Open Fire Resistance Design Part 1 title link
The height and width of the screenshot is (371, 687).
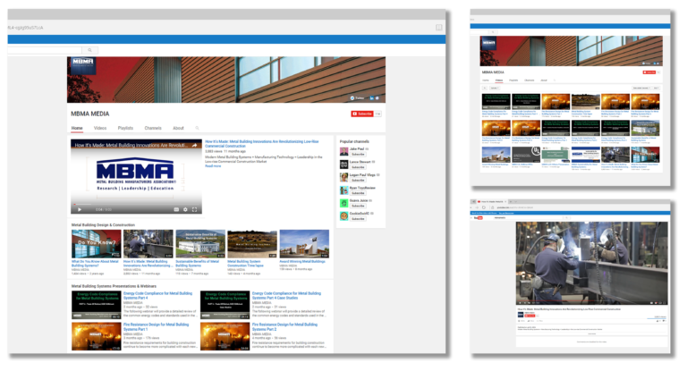click(x=156, y=327)
